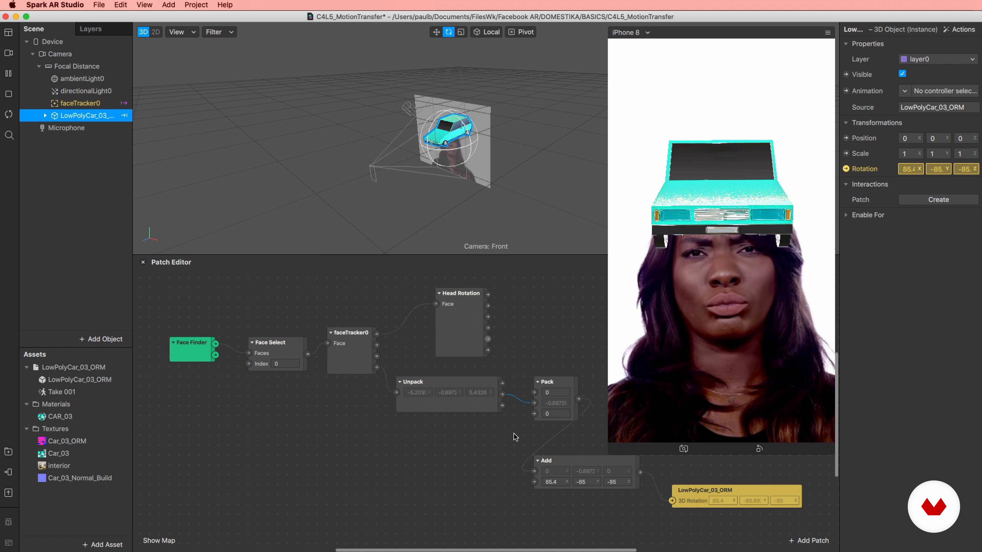Click the upload/export icon in sidebar
982x552 pixels.
pyautogui.click(x=8, y=492)
